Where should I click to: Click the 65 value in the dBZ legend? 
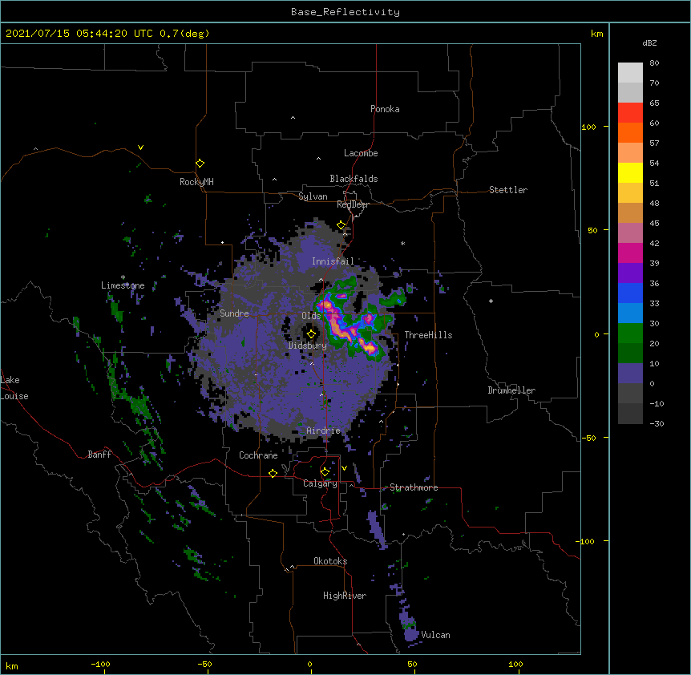tap(654, 103)
